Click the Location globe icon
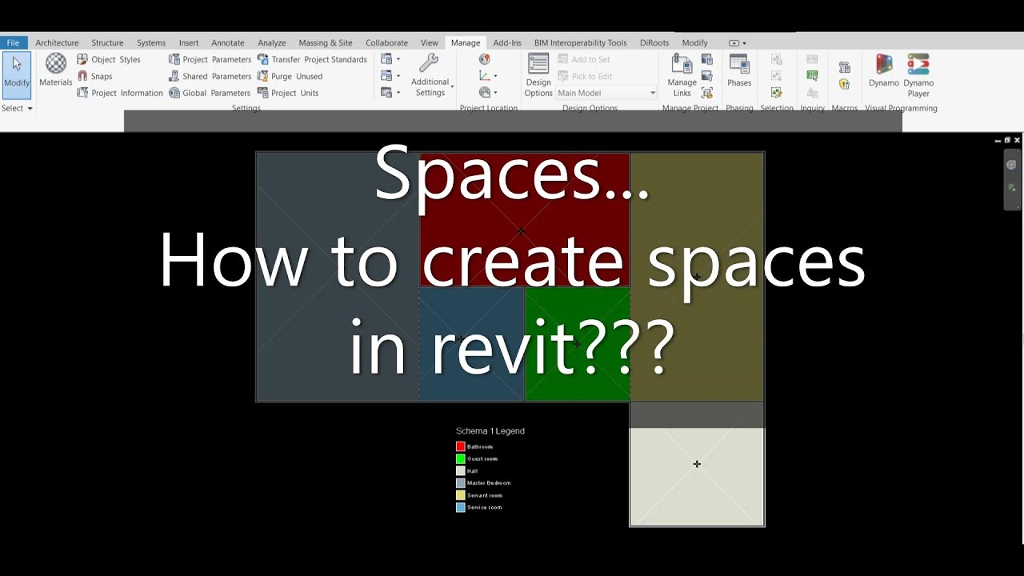The image size is (1024, 576). point(485,59)
